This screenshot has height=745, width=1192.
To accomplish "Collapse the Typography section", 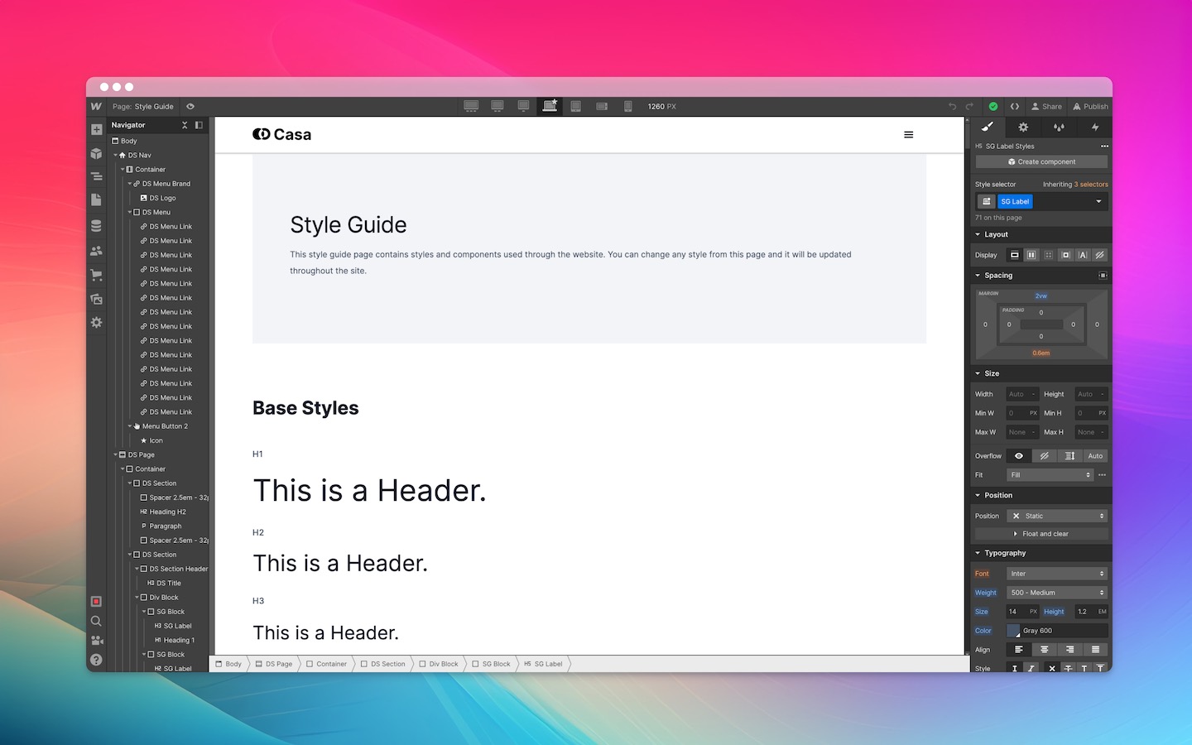I will (978, 553).
